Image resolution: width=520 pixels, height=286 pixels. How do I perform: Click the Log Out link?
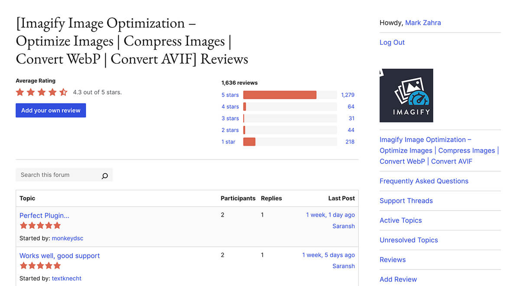392,42
